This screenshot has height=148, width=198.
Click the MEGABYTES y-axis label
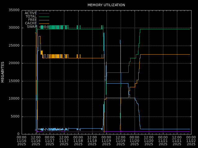pos(3,72)
